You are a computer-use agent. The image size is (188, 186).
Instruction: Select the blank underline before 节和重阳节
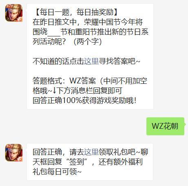(54, 36)
